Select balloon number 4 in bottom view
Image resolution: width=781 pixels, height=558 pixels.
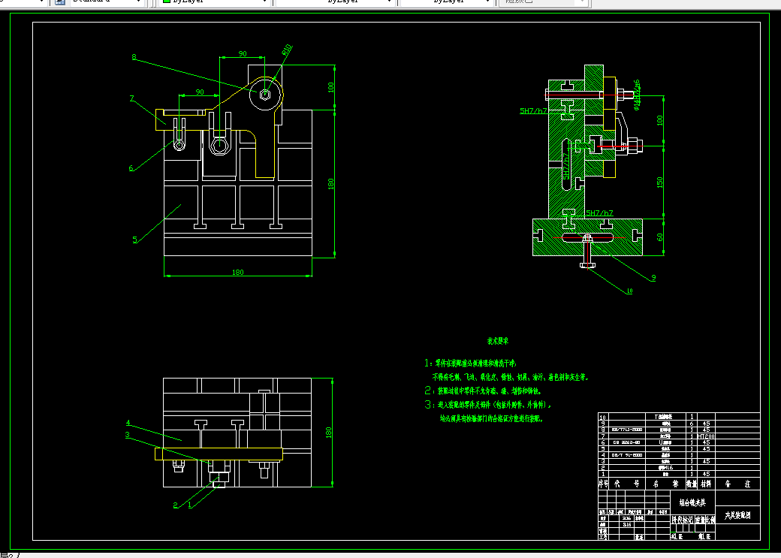(128, 423)
